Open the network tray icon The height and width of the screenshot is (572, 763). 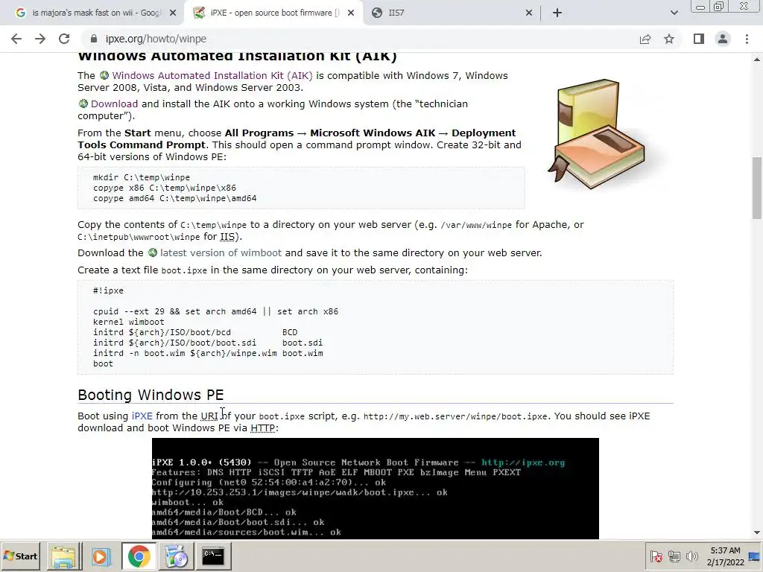coord(674,556)
